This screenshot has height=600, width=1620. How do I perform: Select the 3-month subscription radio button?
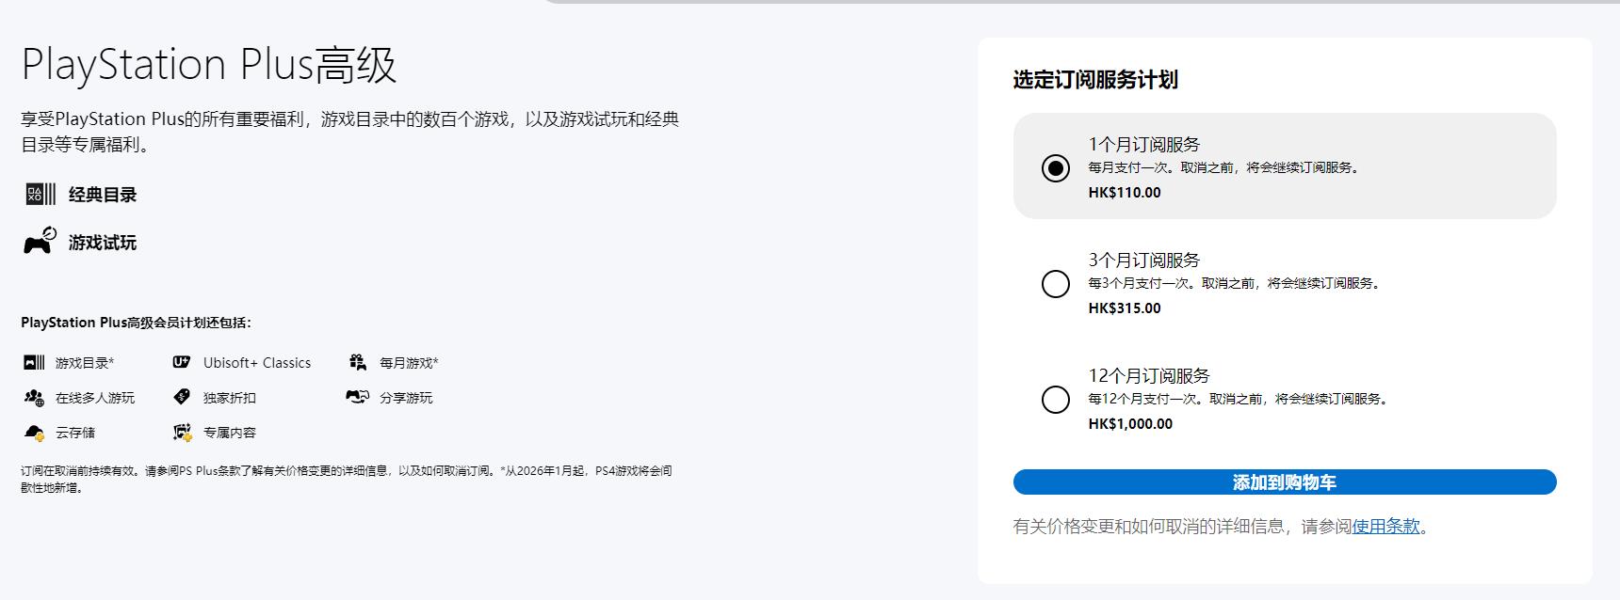tap(1056, 284)
